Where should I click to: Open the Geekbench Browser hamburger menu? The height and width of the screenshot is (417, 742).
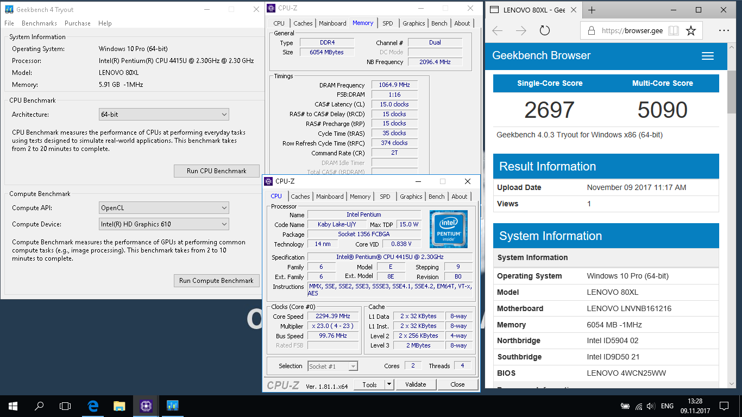click(707, 56)
